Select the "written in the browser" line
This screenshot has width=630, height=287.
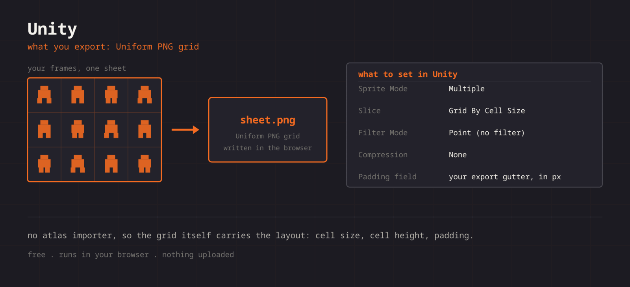(x=268, y=148)
